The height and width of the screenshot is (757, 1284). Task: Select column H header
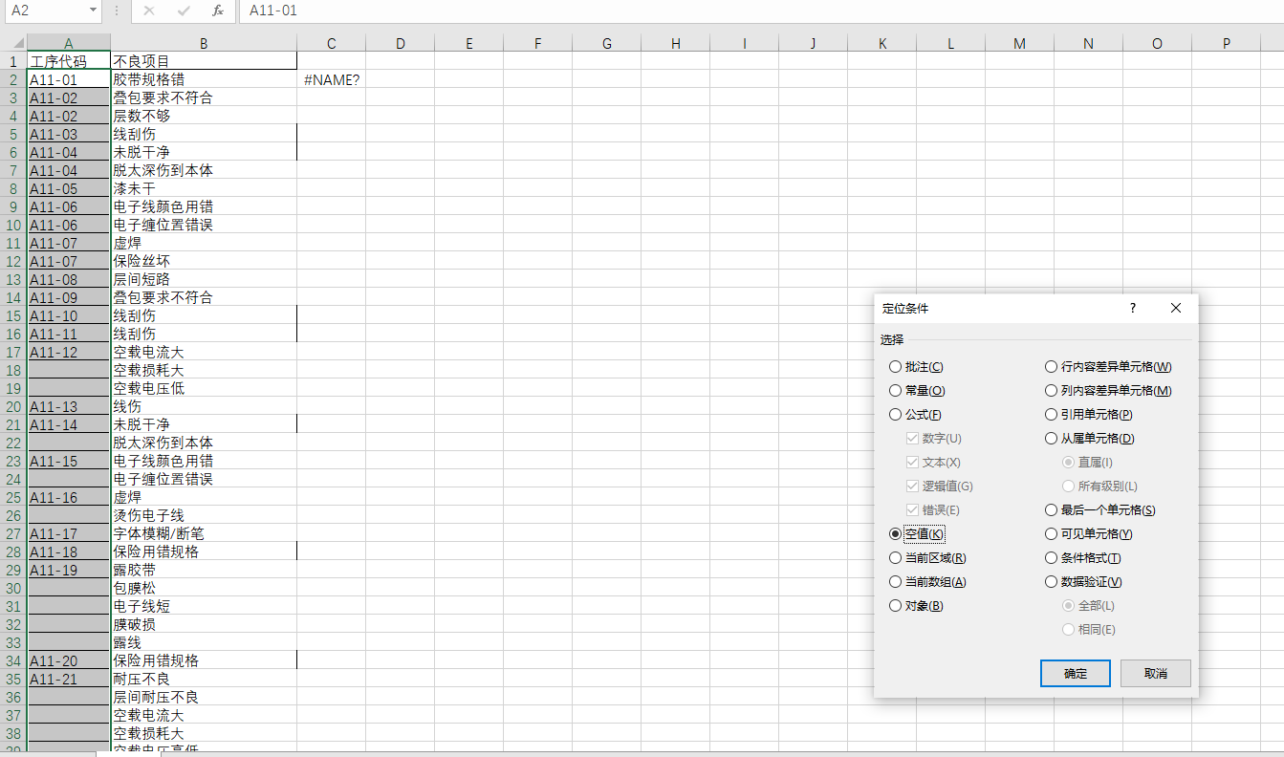pos(675,43)
